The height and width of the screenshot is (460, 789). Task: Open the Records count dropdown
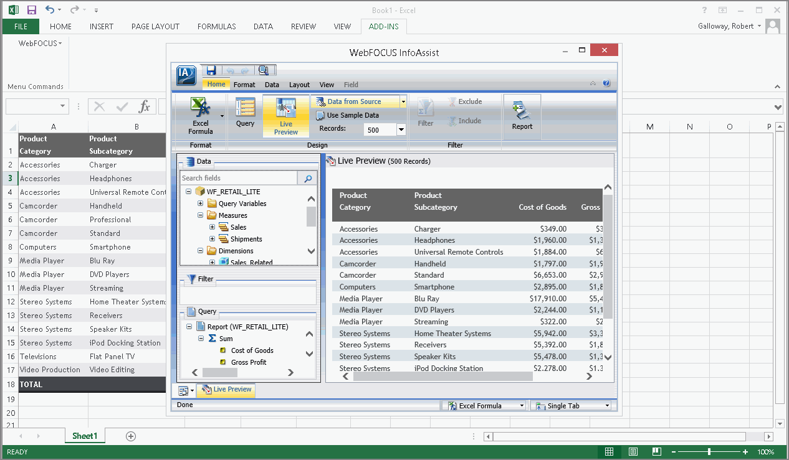point(401,129)
